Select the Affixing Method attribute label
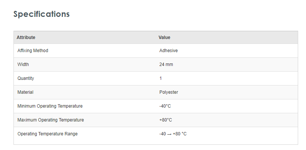Screen dimensions: 306x150 tap(33, 51)
